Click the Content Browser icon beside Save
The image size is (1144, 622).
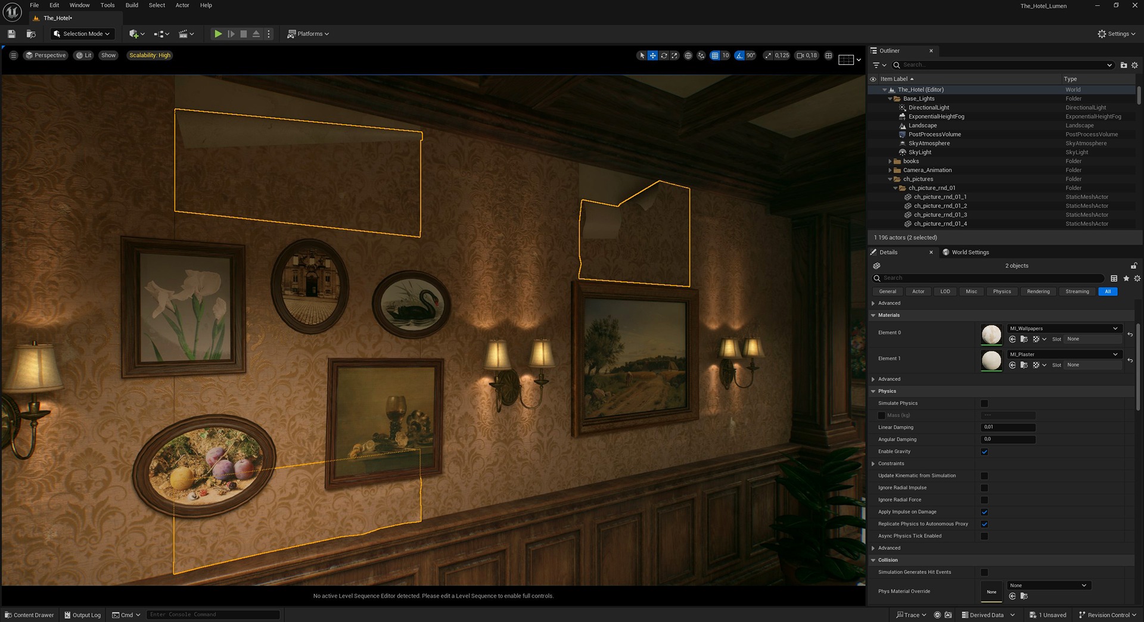point(31,34)
